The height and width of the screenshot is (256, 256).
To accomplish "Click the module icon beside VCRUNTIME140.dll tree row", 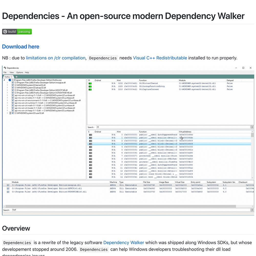I will click(13, 93).
